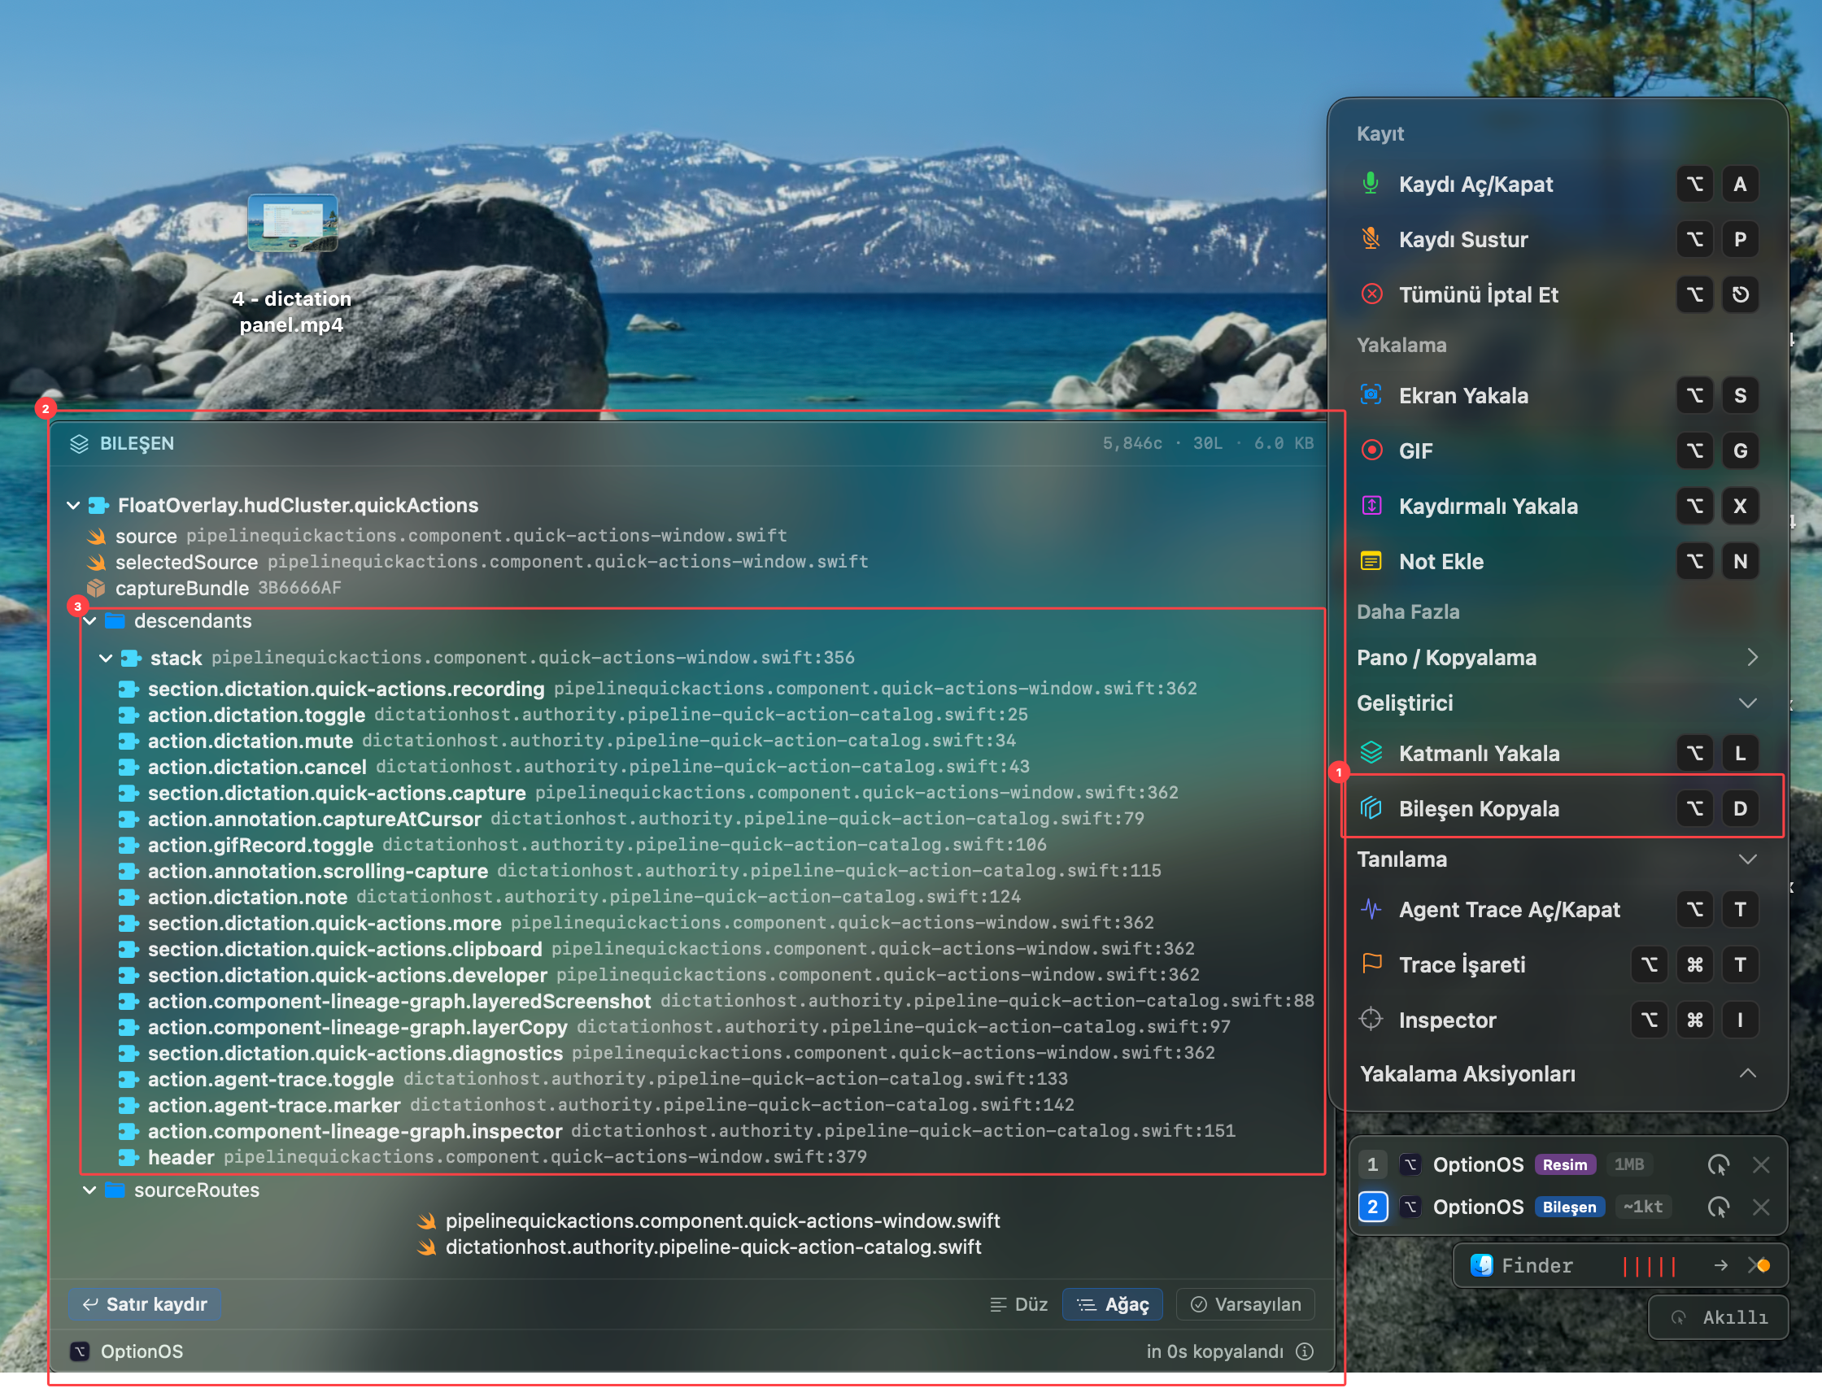Open the Pano / Kopyalama submenu
The width and height of the screenshot is (1822, 1388).
pos(1557,658)
